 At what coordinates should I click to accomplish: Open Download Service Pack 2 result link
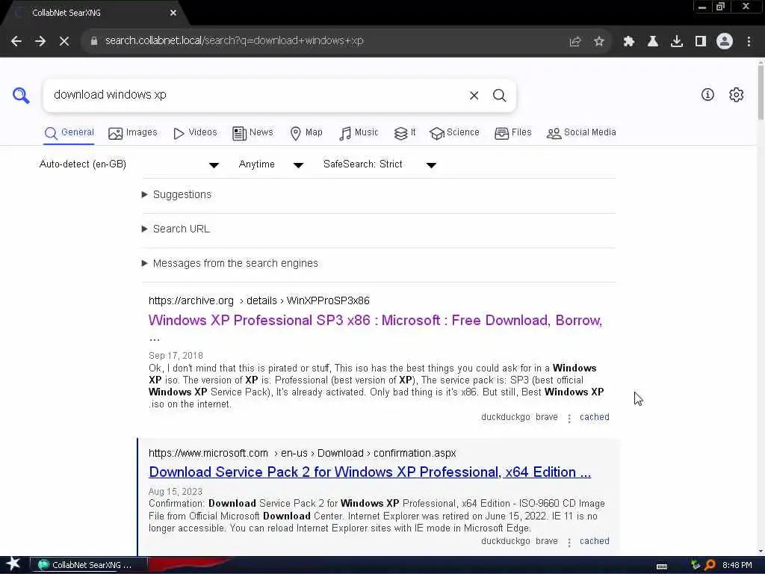370,472
